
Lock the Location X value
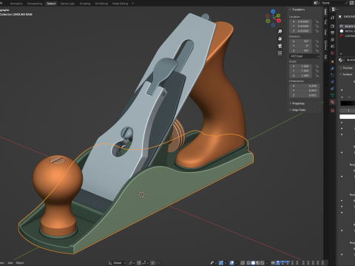317,21
